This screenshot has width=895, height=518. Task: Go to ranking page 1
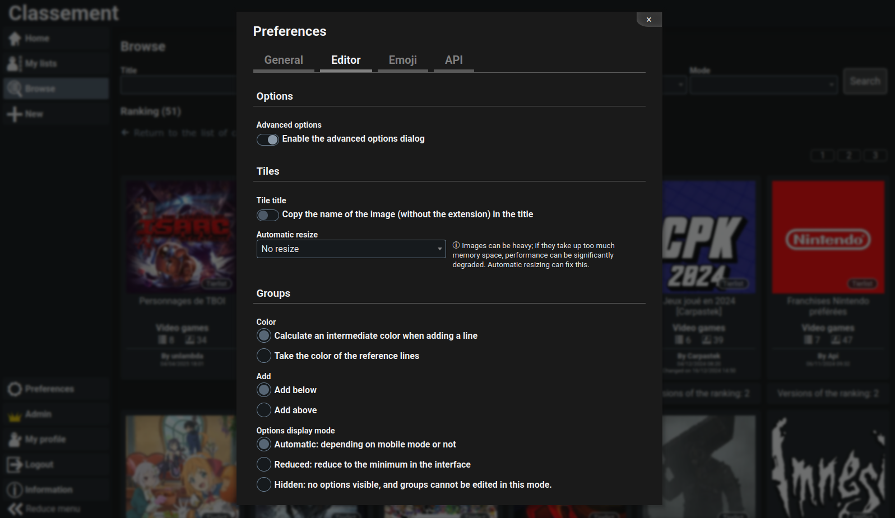823,155
